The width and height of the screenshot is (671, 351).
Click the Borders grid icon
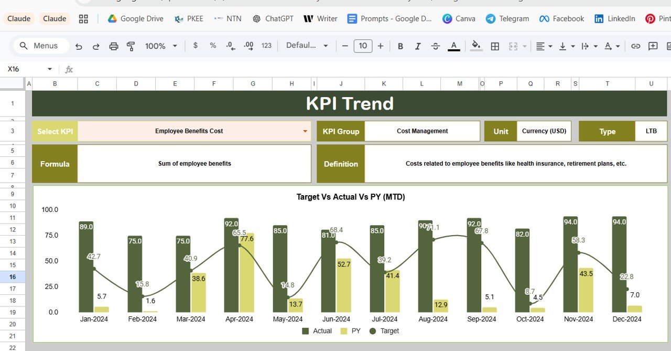click(495, 46)
